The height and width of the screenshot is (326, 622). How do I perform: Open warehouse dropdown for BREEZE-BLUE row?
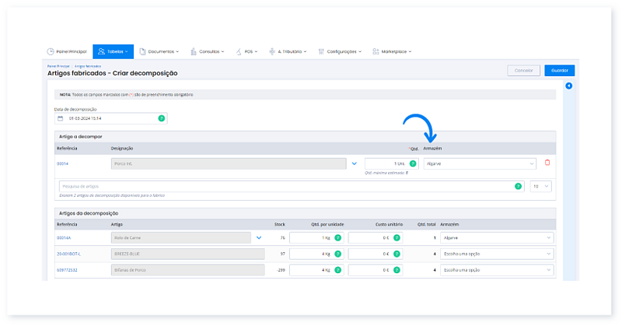(496, 254)
